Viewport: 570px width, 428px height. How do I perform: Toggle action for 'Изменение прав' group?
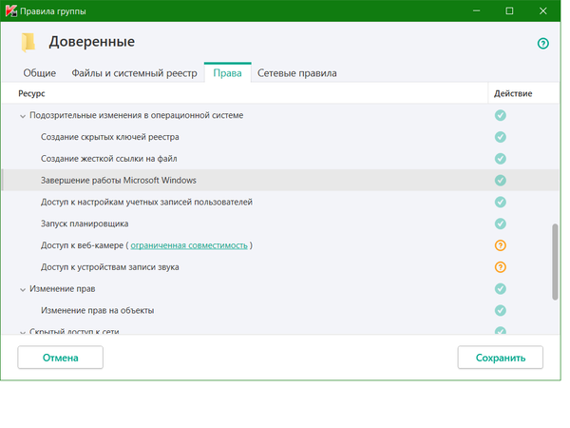[500, 288]
